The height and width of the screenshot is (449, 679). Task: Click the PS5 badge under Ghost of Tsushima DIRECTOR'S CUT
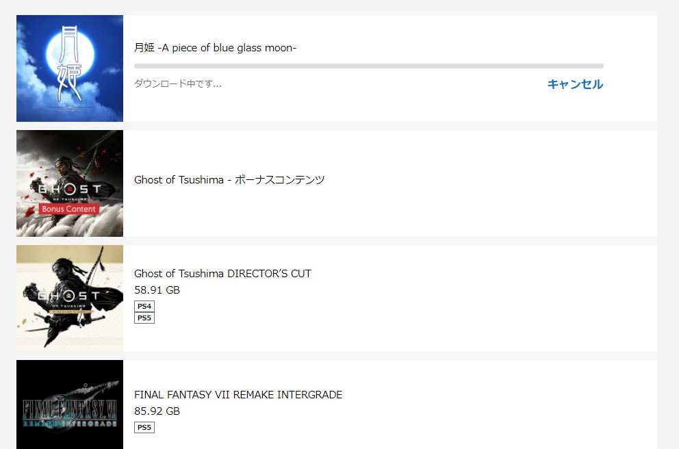[x=144, y=318]
